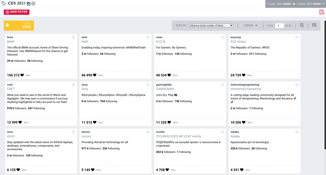Collapse the bmw card
Image resolution: width=326 pixels, height=175 pixels.
(x=73, y=38)
